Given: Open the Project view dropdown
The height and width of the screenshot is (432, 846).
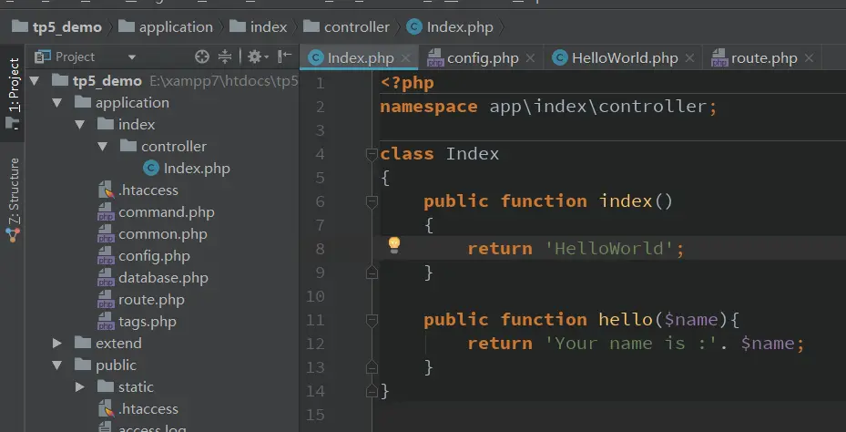Looking at the screenshot, I should (132, 57).
